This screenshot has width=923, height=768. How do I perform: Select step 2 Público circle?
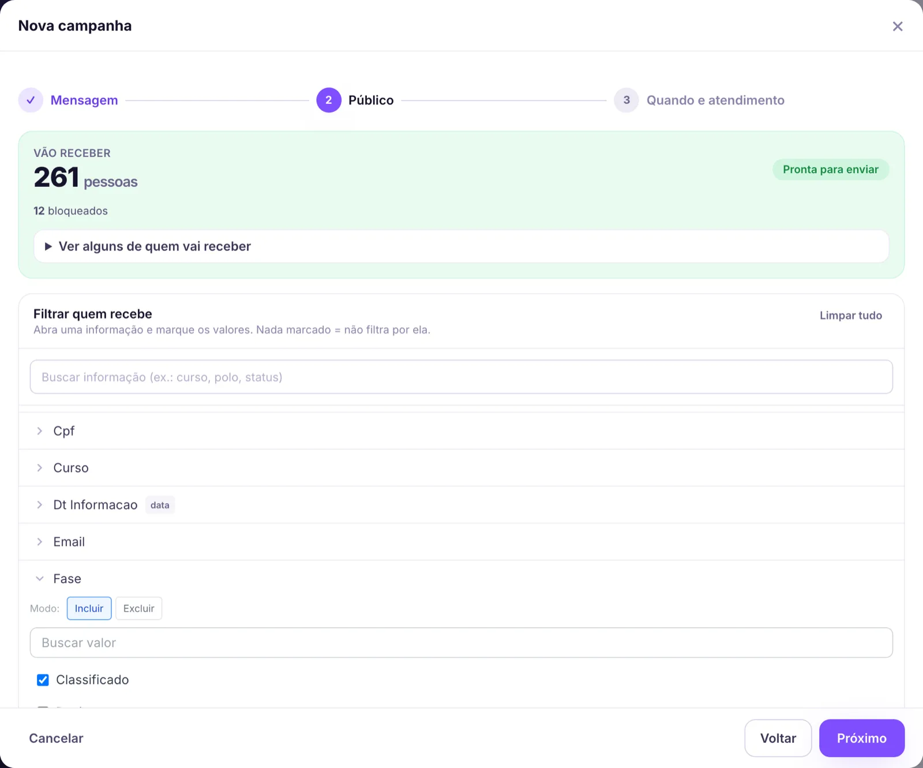click(329, 100)
